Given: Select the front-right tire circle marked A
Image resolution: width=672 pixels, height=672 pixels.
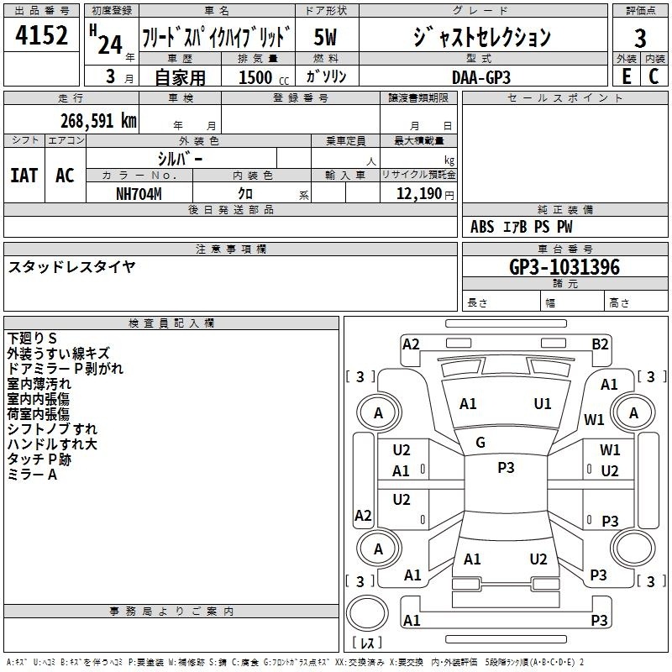Looking at the screenshot, I should click(x=633, y=412).
